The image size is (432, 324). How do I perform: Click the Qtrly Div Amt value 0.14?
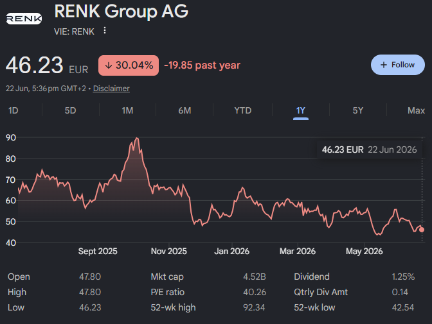400,292
